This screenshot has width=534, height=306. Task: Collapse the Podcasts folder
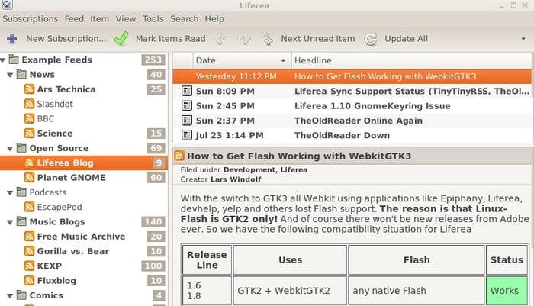point(10,193)
